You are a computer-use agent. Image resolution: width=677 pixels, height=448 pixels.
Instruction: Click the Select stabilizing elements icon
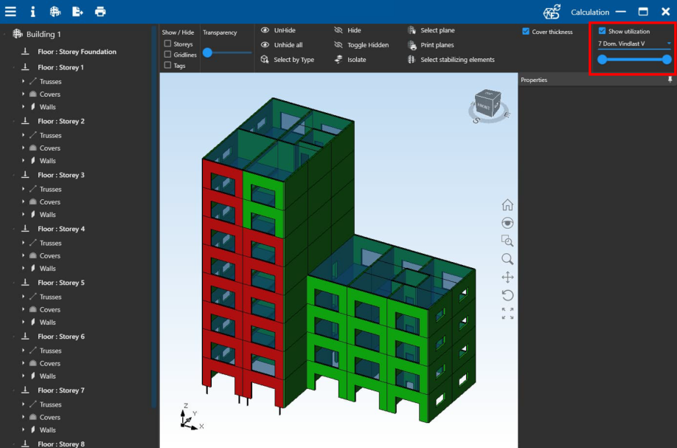(412, 60)
